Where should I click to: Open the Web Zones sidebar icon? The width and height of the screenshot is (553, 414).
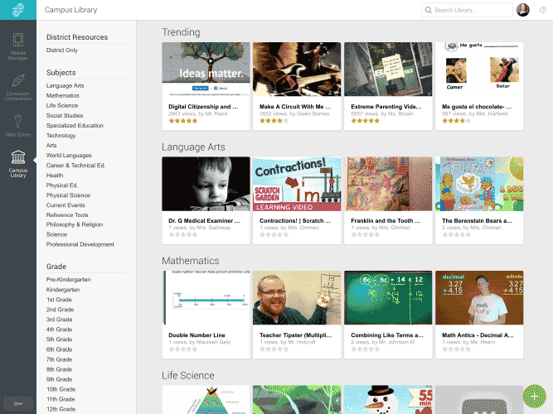pos(18,125)
